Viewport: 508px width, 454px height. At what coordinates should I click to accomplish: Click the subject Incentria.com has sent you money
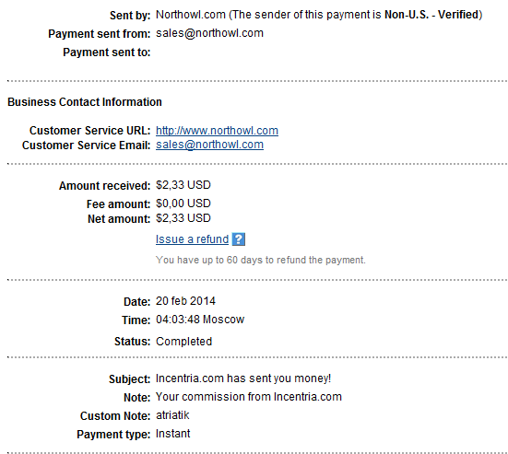pos(243,378)
